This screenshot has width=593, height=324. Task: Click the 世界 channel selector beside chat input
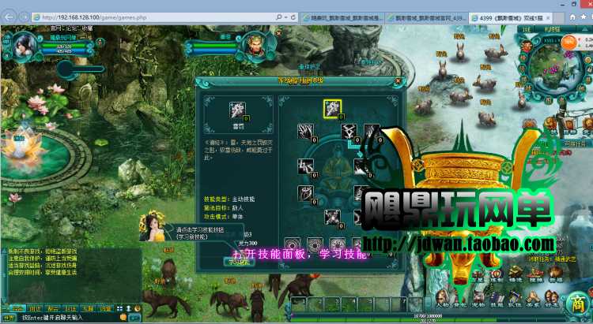tap(9, 318)
